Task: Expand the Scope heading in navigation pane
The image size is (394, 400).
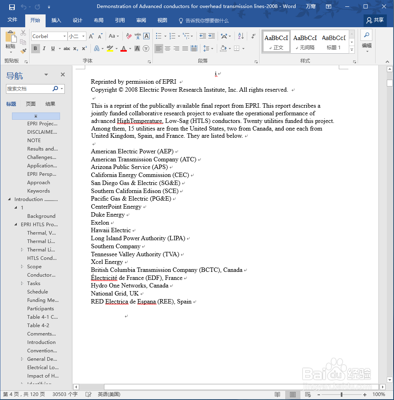Action: [22, 267]
